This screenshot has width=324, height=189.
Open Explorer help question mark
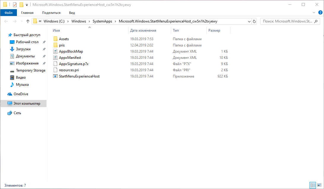coord(320,13)
